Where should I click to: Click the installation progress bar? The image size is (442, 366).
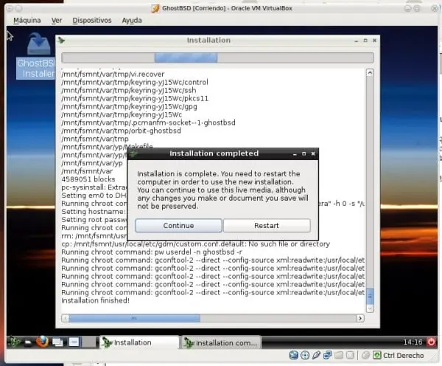[217, 58]
